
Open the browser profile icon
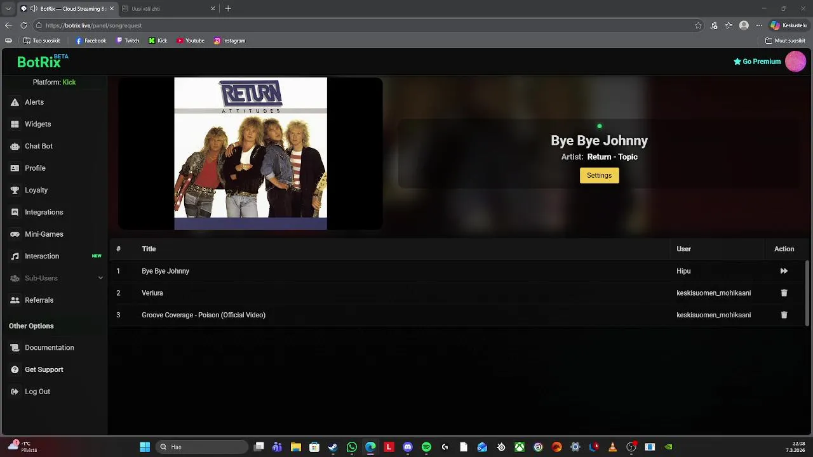[x=744, y=25]
